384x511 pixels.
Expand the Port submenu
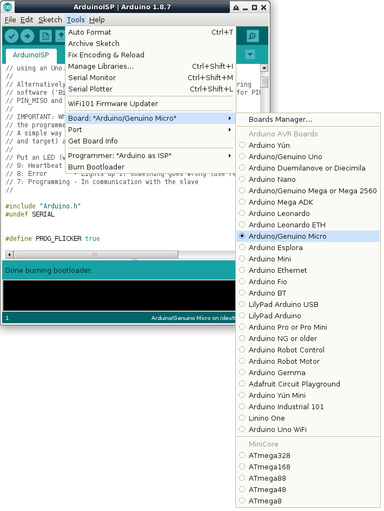coord(150,130)
